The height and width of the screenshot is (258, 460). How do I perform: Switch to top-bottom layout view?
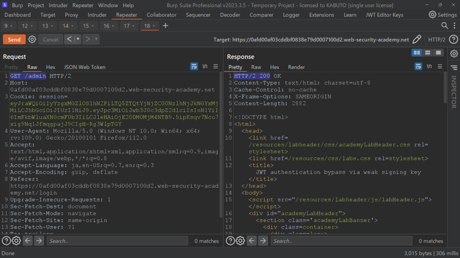point(427,53)
